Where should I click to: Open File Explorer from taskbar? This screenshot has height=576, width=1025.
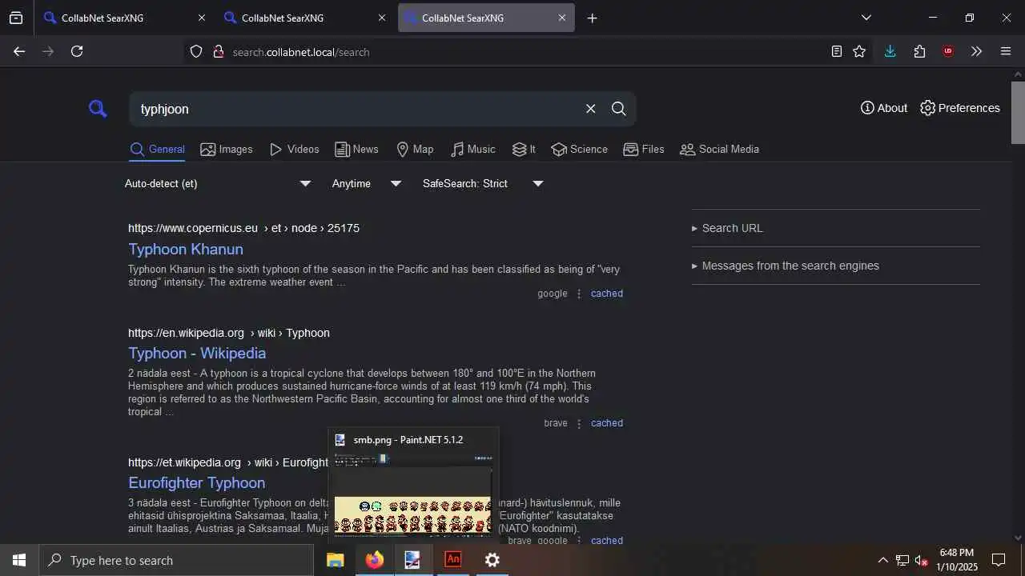335,560
